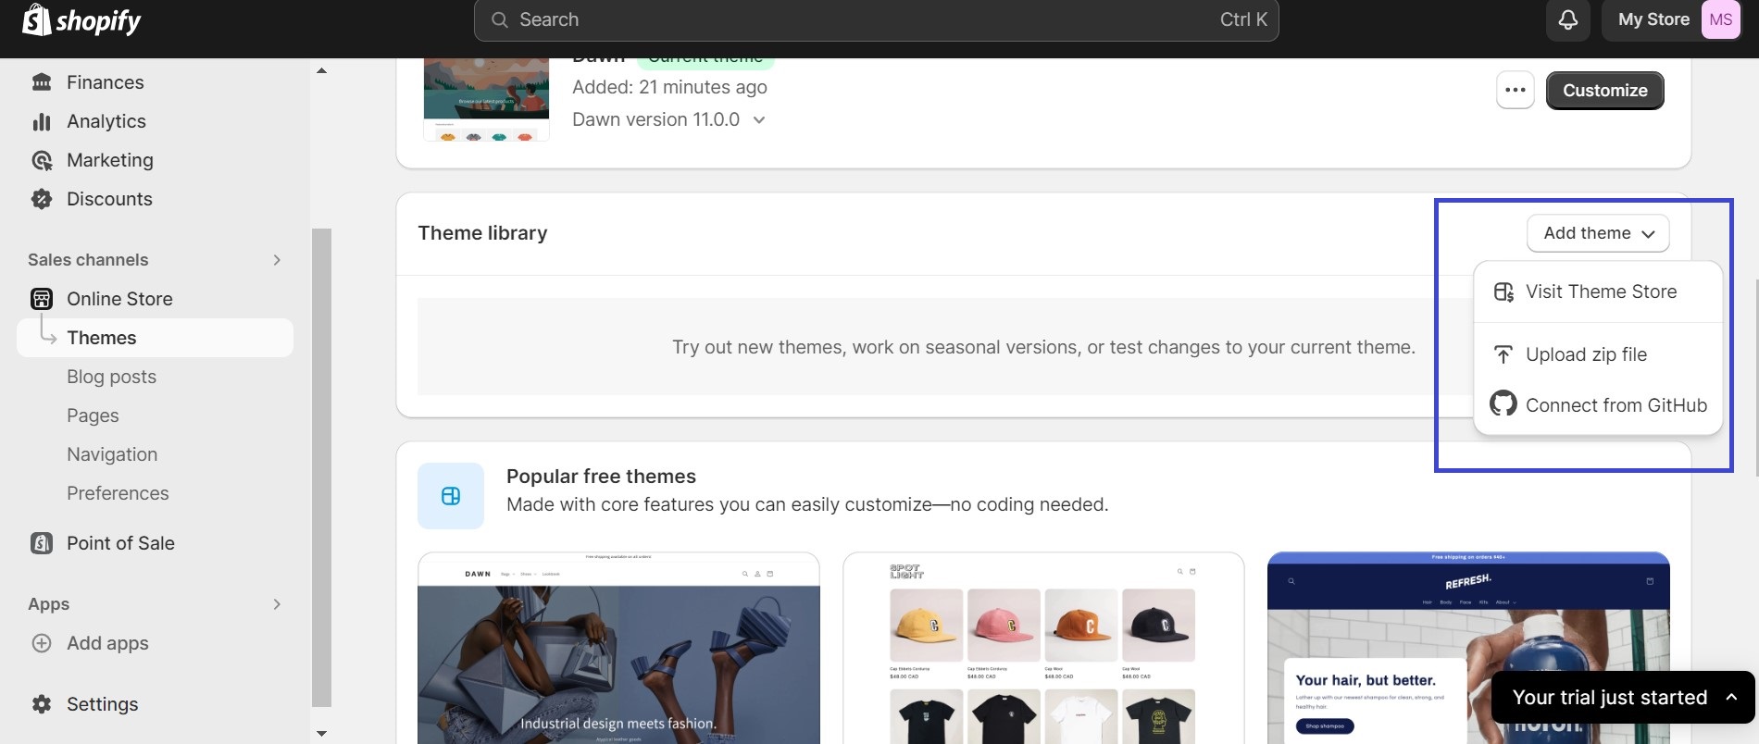Select Visit Theme Store menu item
This screenshot has height=744, width=1759.
tap(1598, 292)
